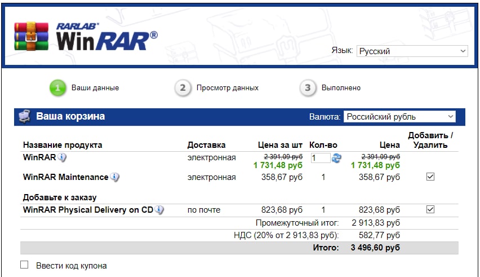The width and height of the screenshot is (480, 277).
Task: Click the 'Язык:' label
Action: [342, 50]
